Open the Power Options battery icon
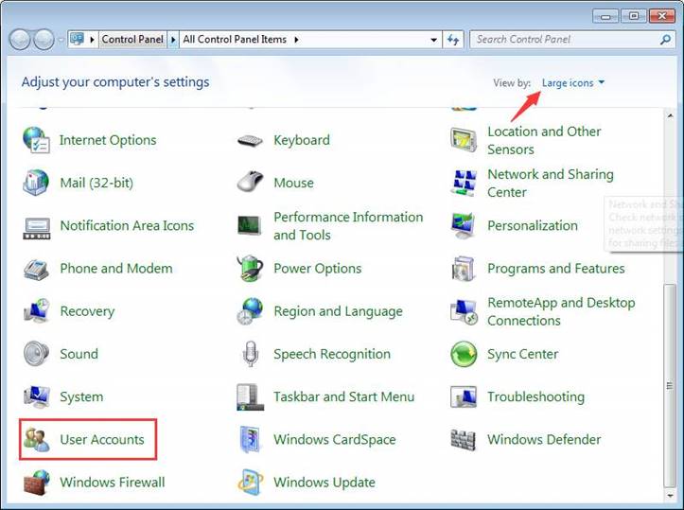684x510 pixels. (x=250, y=269)
